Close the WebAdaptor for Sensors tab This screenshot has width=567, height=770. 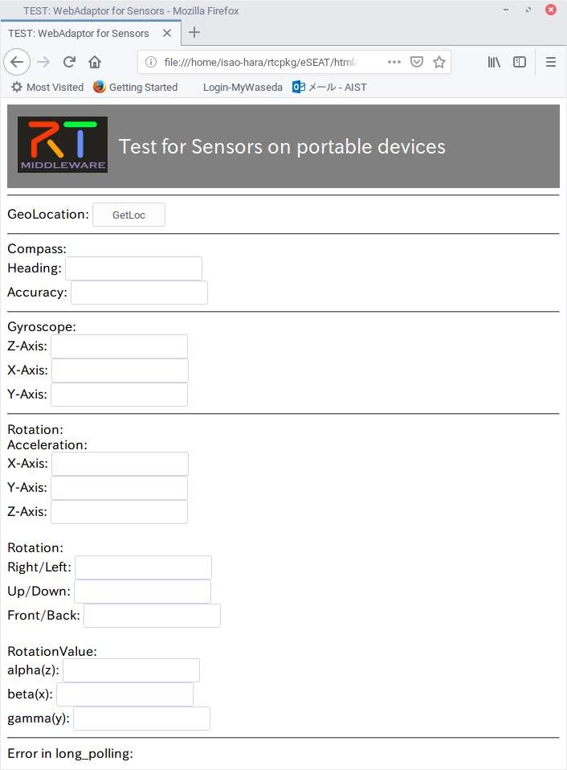167,33
